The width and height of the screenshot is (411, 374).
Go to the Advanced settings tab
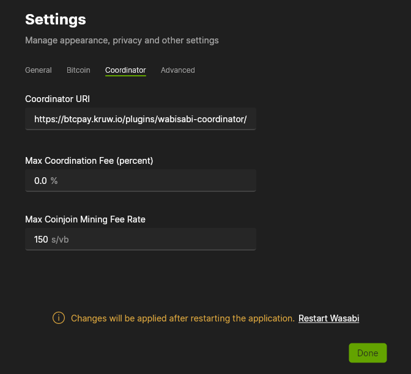tap(177, 70)
